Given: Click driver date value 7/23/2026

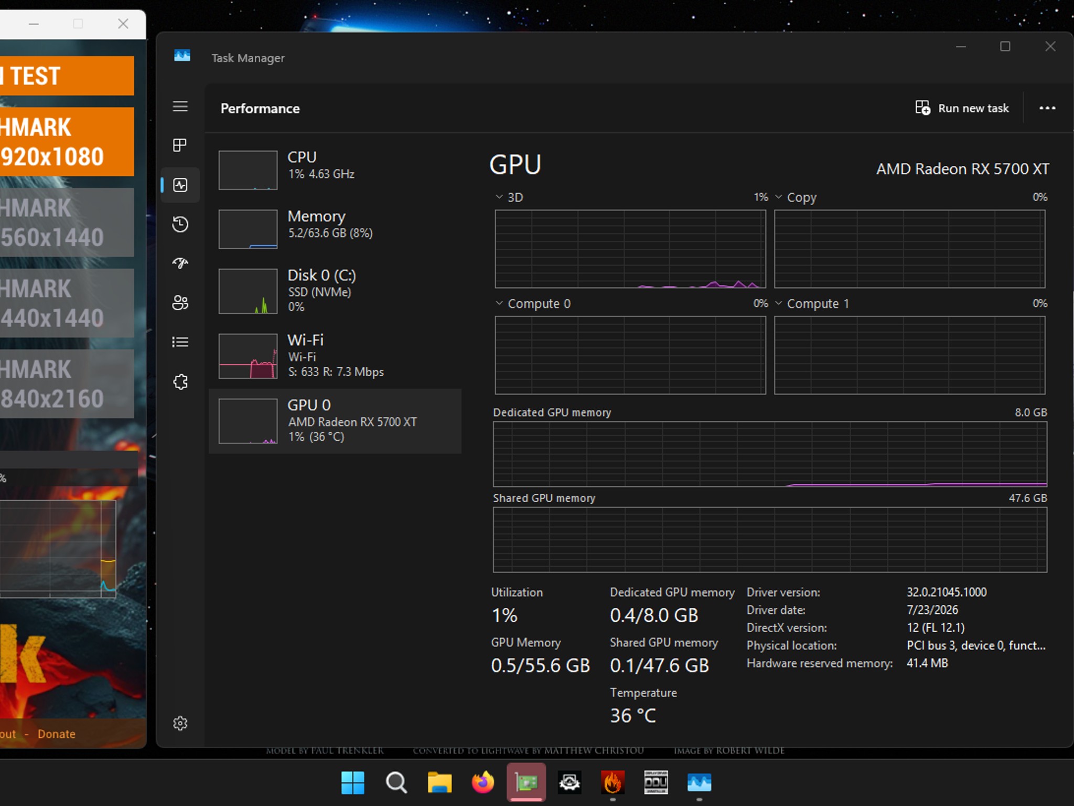Looking at the screenshot, I should (932, 610).
